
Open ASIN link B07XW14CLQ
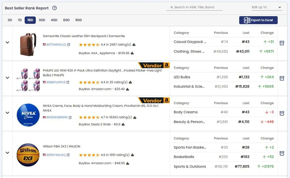coord(56,44)
